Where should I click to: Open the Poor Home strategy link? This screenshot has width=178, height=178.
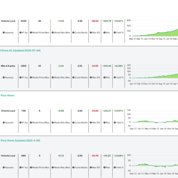(x=7, y=96)
